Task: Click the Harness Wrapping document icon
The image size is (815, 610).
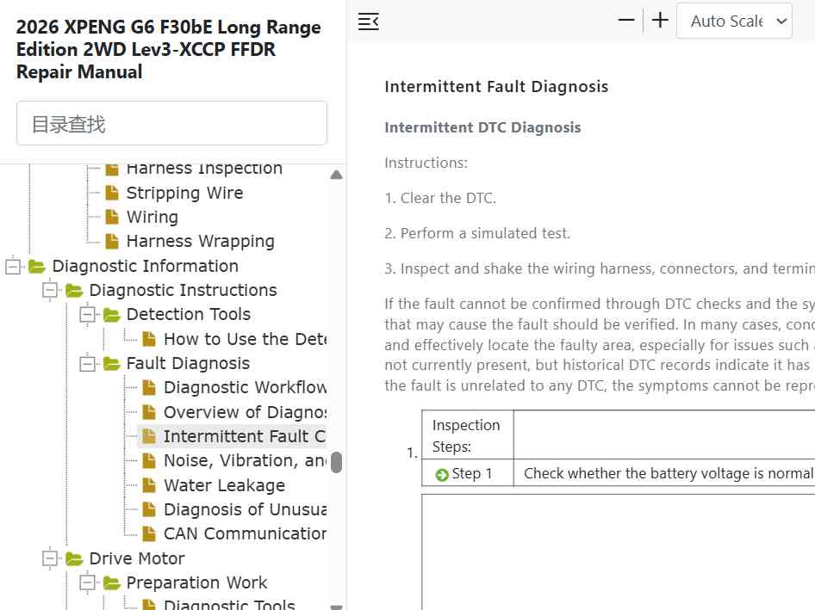Action: point(112,242)
